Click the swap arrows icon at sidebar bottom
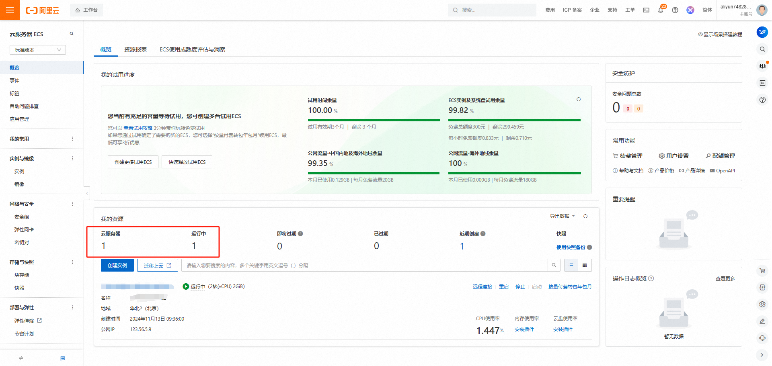The image size is (772, 366). coord(21,358)
